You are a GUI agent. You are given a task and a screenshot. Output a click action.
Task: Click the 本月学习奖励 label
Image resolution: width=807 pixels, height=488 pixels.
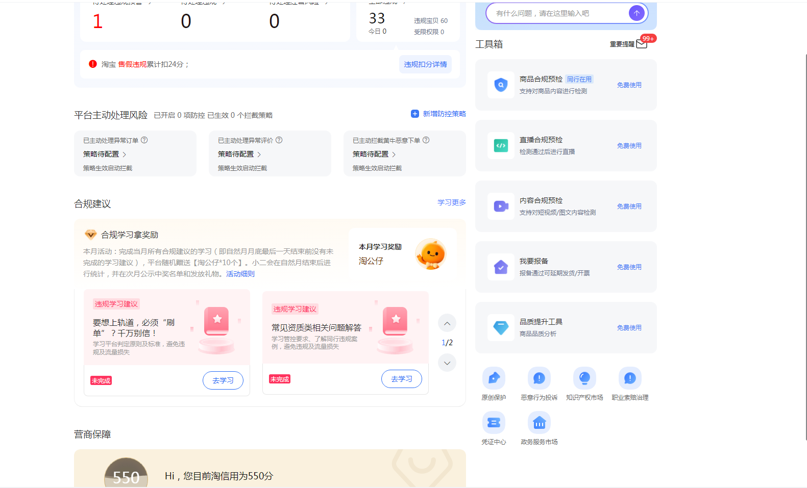coord(380,247)
